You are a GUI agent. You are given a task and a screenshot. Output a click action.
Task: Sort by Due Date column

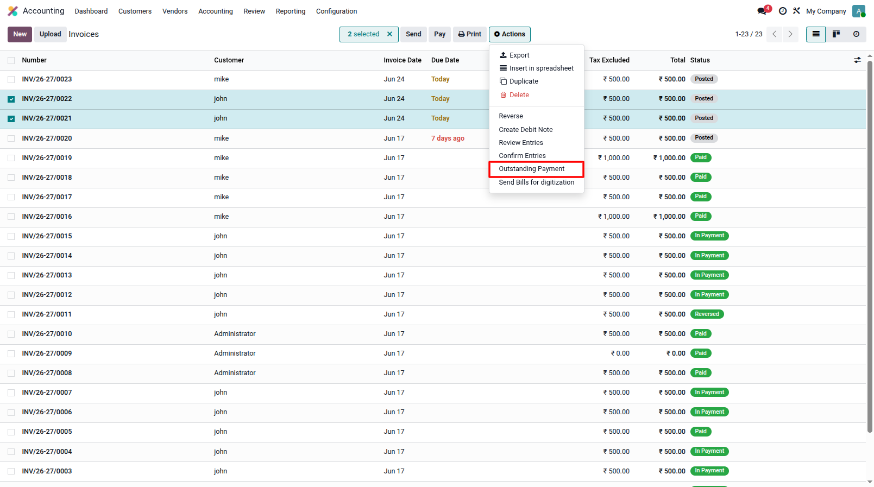445,60
